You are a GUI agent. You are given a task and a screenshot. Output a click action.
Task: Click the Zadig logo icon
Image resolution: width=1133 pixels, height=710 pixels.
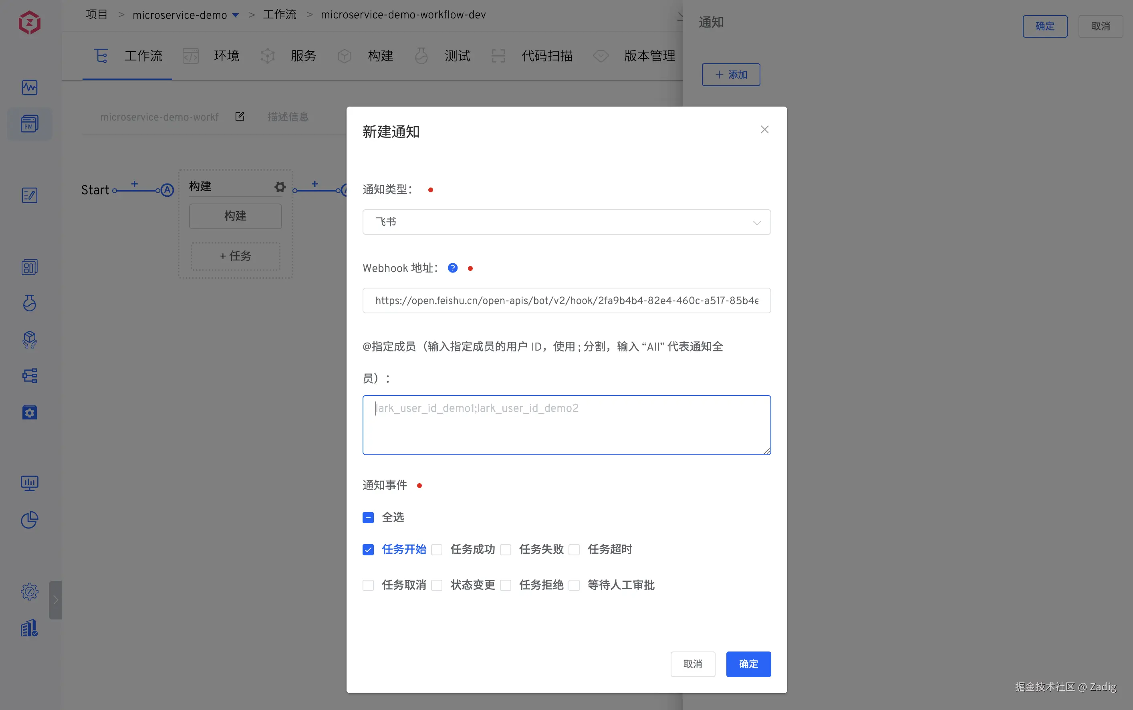(x=30, y=22)
